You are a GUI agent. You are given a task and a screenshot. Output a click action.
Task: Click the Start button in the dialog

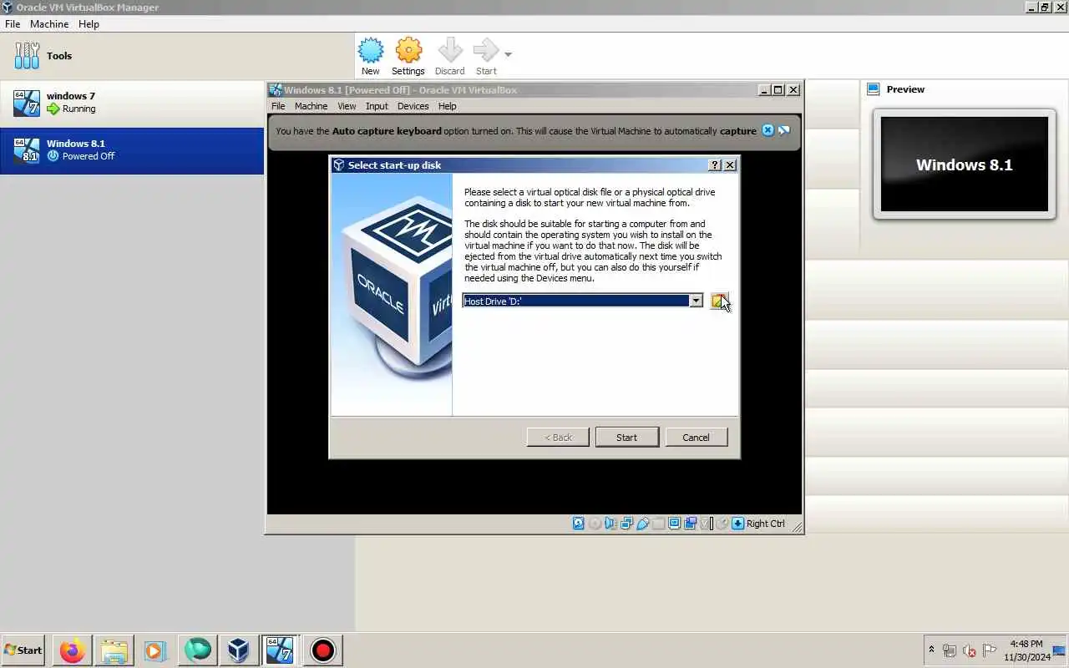[627, 438]
